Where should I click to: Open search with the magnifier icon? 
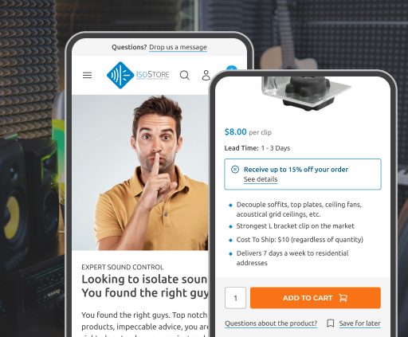click(x=184, y=75)
